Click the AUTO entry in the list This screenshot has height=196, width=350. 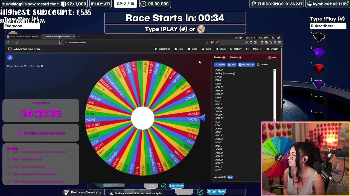coord(218,170)
